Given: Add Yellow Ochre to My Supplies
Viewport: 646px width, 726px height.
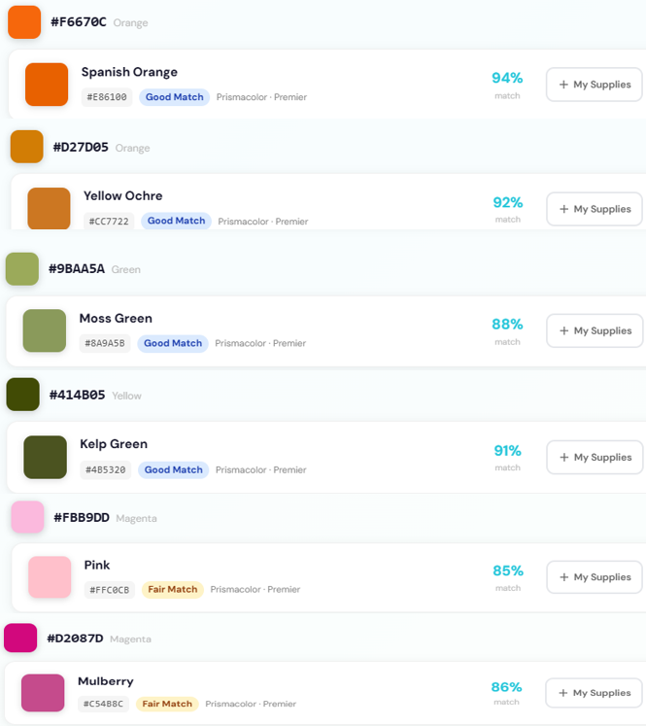Looking at the screenshot, I should 595,209.
